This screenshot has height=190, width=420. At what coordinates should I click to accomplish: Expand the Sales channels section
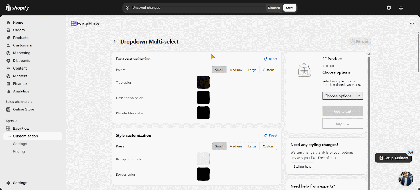coord(19,102)
